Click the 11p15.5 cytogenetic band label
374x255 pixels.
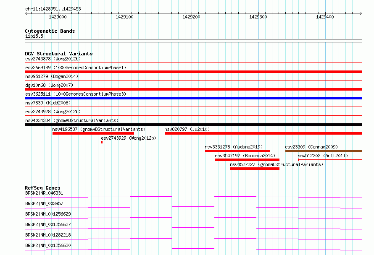tap(34, 36)
